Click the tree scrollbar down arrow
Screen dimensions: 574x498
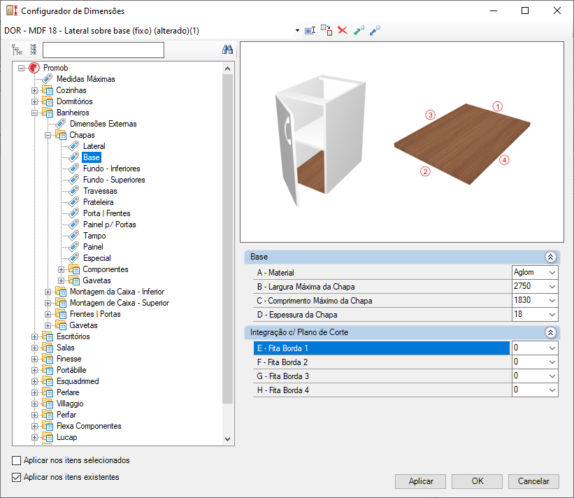pyautogui.click(x=227, y=439)
